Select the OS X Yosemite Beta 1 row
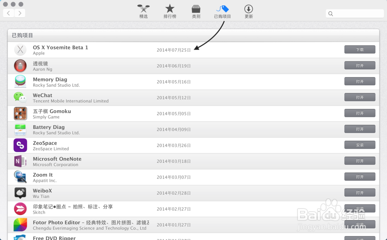This screenshot has width=387, height=240. click(x=155, y=50)
